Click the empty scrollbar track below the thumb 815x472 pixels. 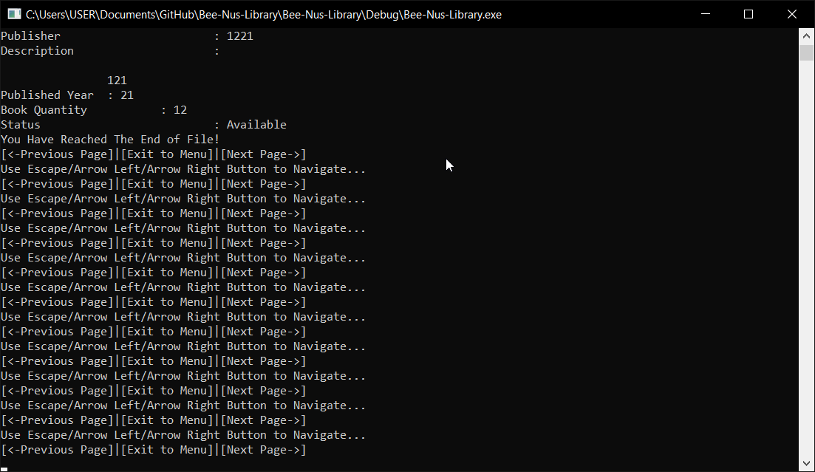[806, 259]
